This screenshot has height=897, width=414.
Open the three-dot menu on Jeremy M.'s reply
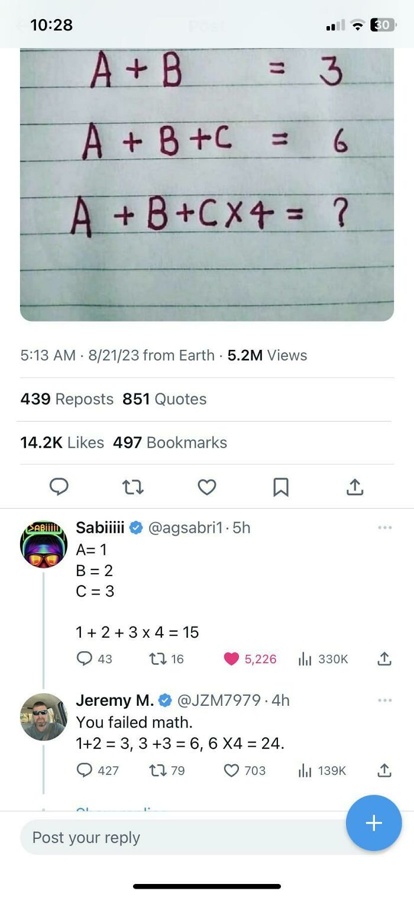(x=385, y=700)
